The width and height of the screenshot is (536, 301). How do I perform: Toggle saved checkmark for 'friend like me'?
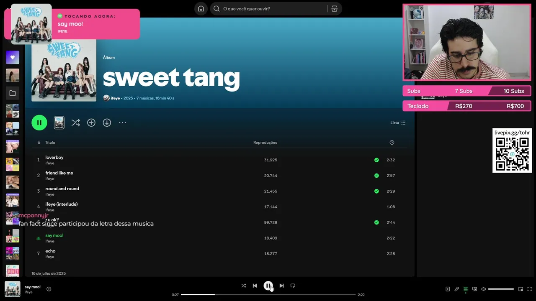(x=376, y=176)
